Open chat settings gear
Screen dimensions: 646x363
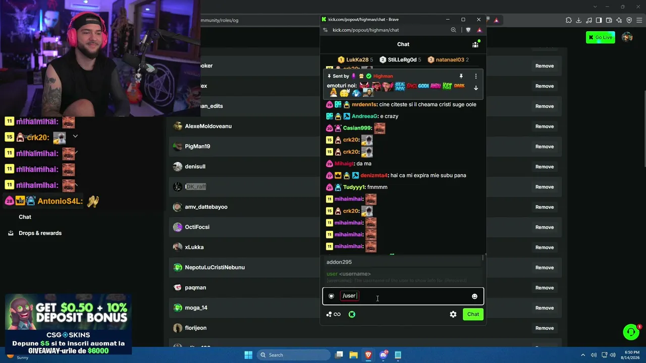coord(453,314)
